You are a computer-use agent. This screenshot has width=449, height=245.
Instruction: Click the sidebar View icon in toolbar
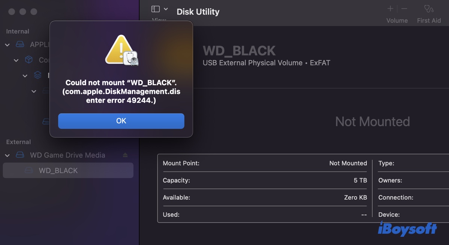coord(156,9)
